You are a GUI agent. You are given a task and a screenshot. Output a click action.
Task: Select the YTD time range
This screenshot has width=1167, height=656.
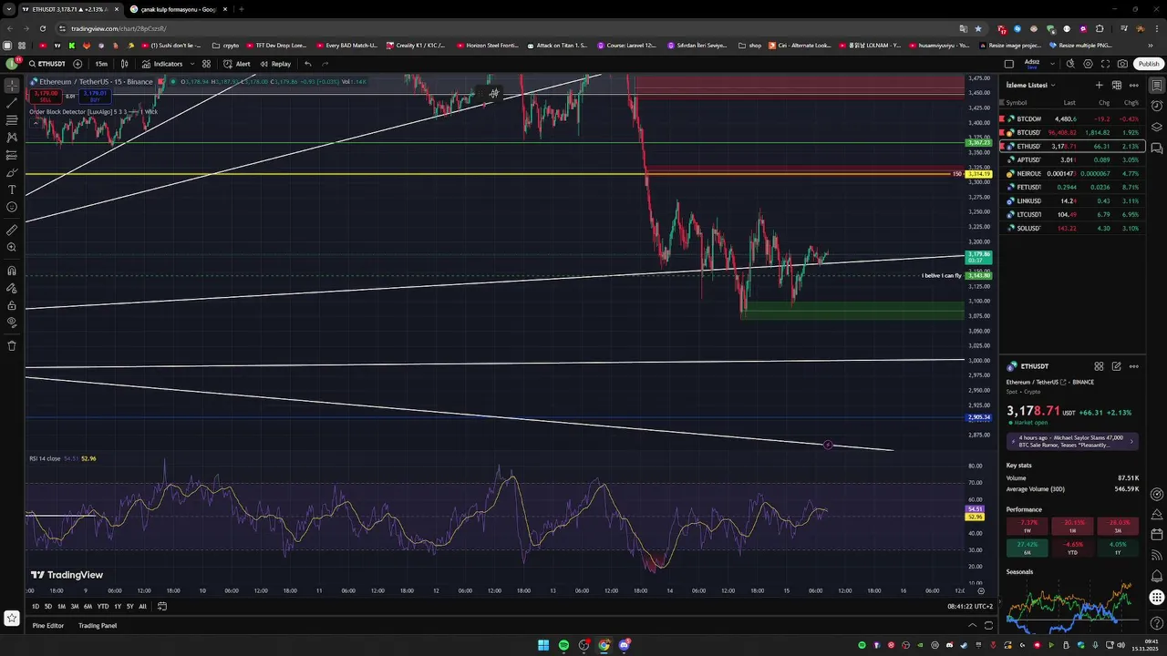click(103, 606)
